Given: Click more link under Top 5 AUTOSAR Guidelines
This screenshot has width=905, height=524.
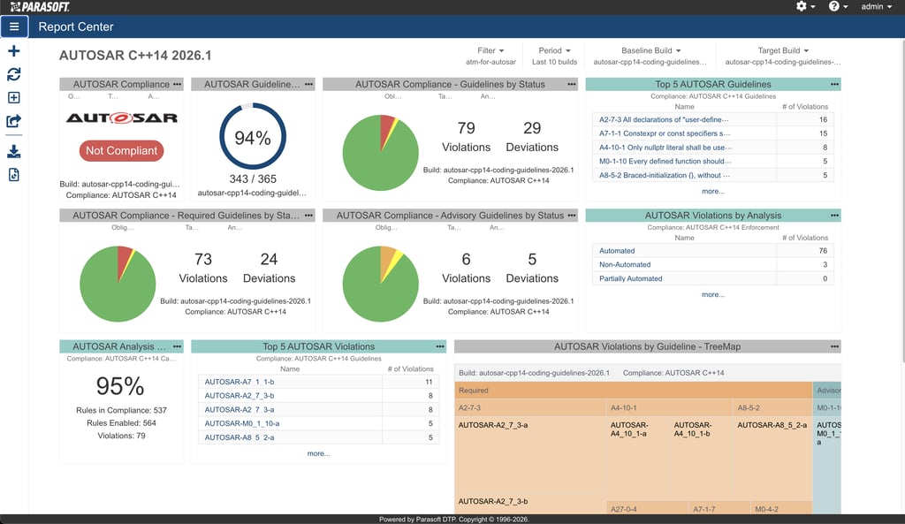Looking at the screenshot, I should pos(713,191).
